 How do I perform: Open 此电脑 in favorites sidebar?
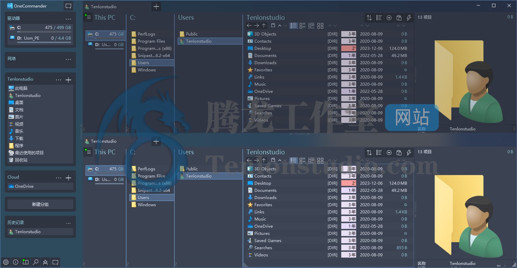point(40,88)
